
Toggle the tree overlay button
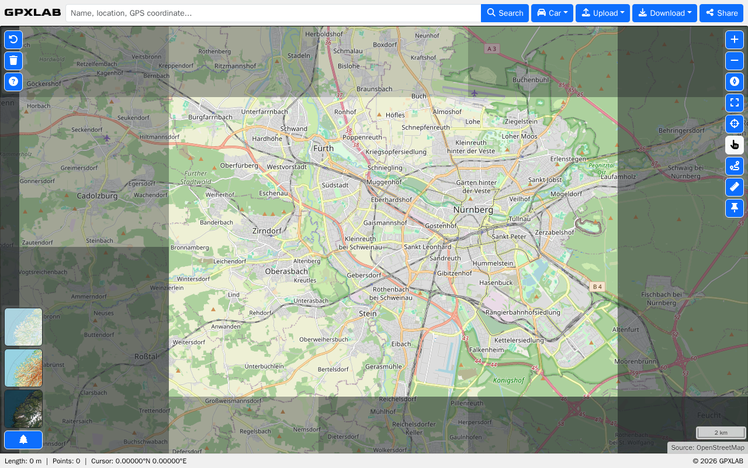[x=23, y=440]
